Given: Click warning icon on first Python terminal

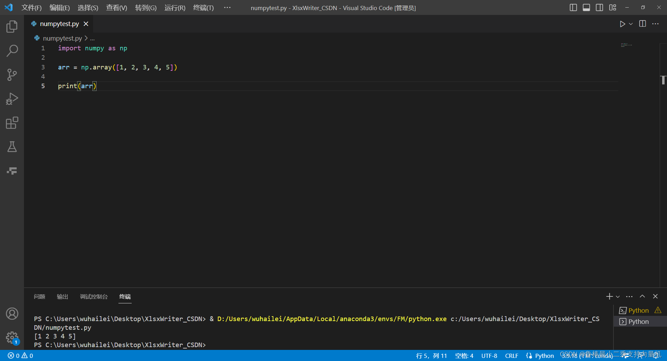Looking at the screenshot, I should tap(658, 310).
